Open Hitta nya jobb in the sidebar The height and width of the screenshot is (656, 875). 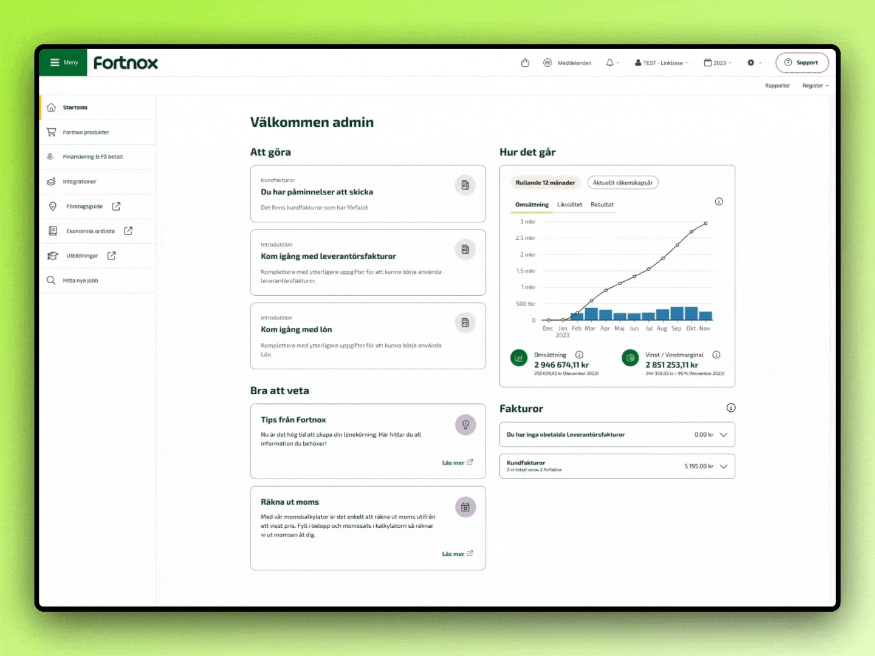tap(97, 281)
